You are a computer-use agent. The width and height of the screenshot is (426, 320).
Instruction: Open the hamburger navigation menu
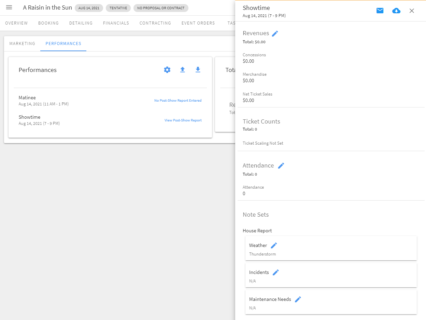click(9, 8)
